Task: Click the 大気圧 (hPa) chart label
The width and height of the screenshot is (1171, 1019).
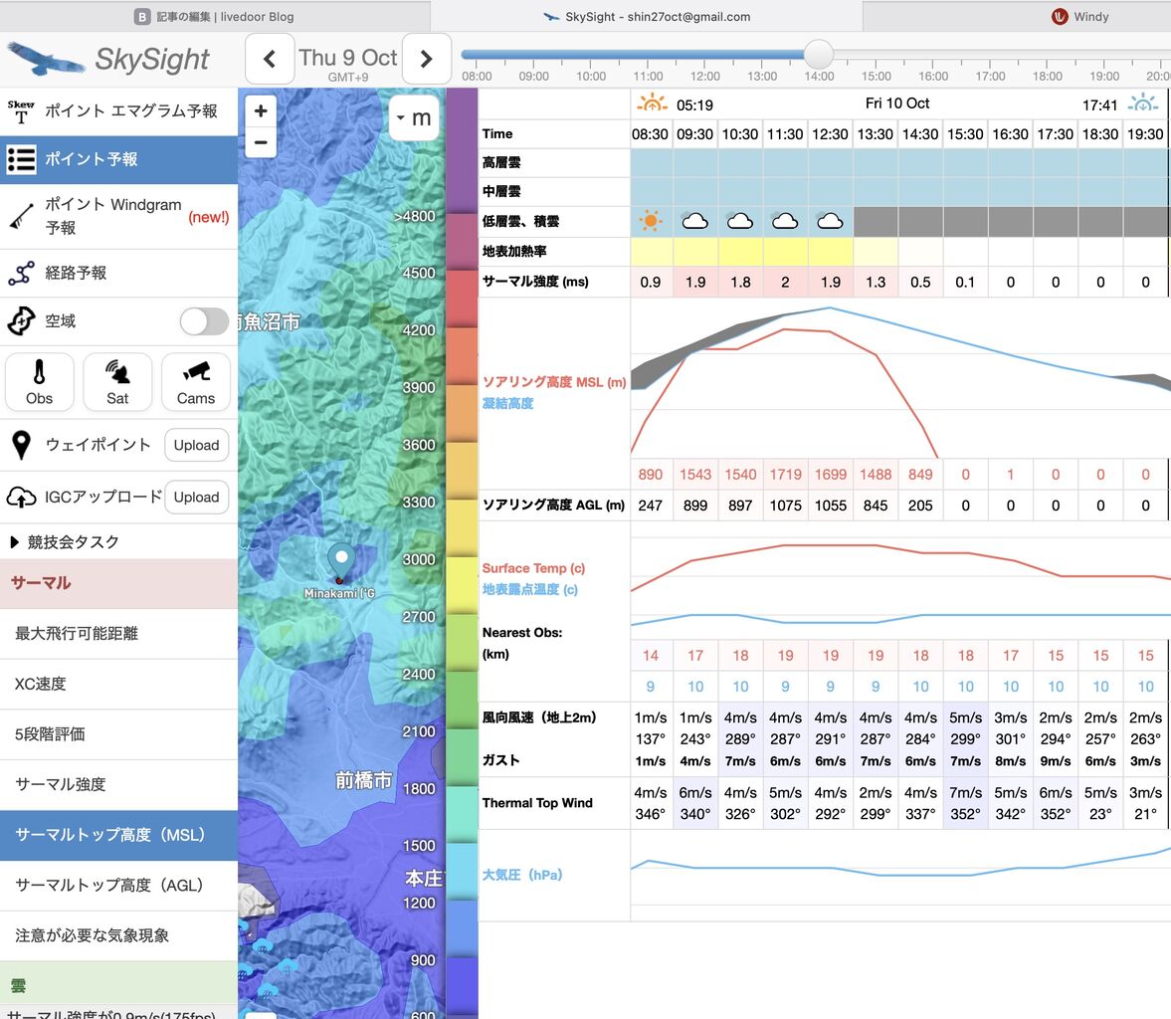Action: pos(522,875)
